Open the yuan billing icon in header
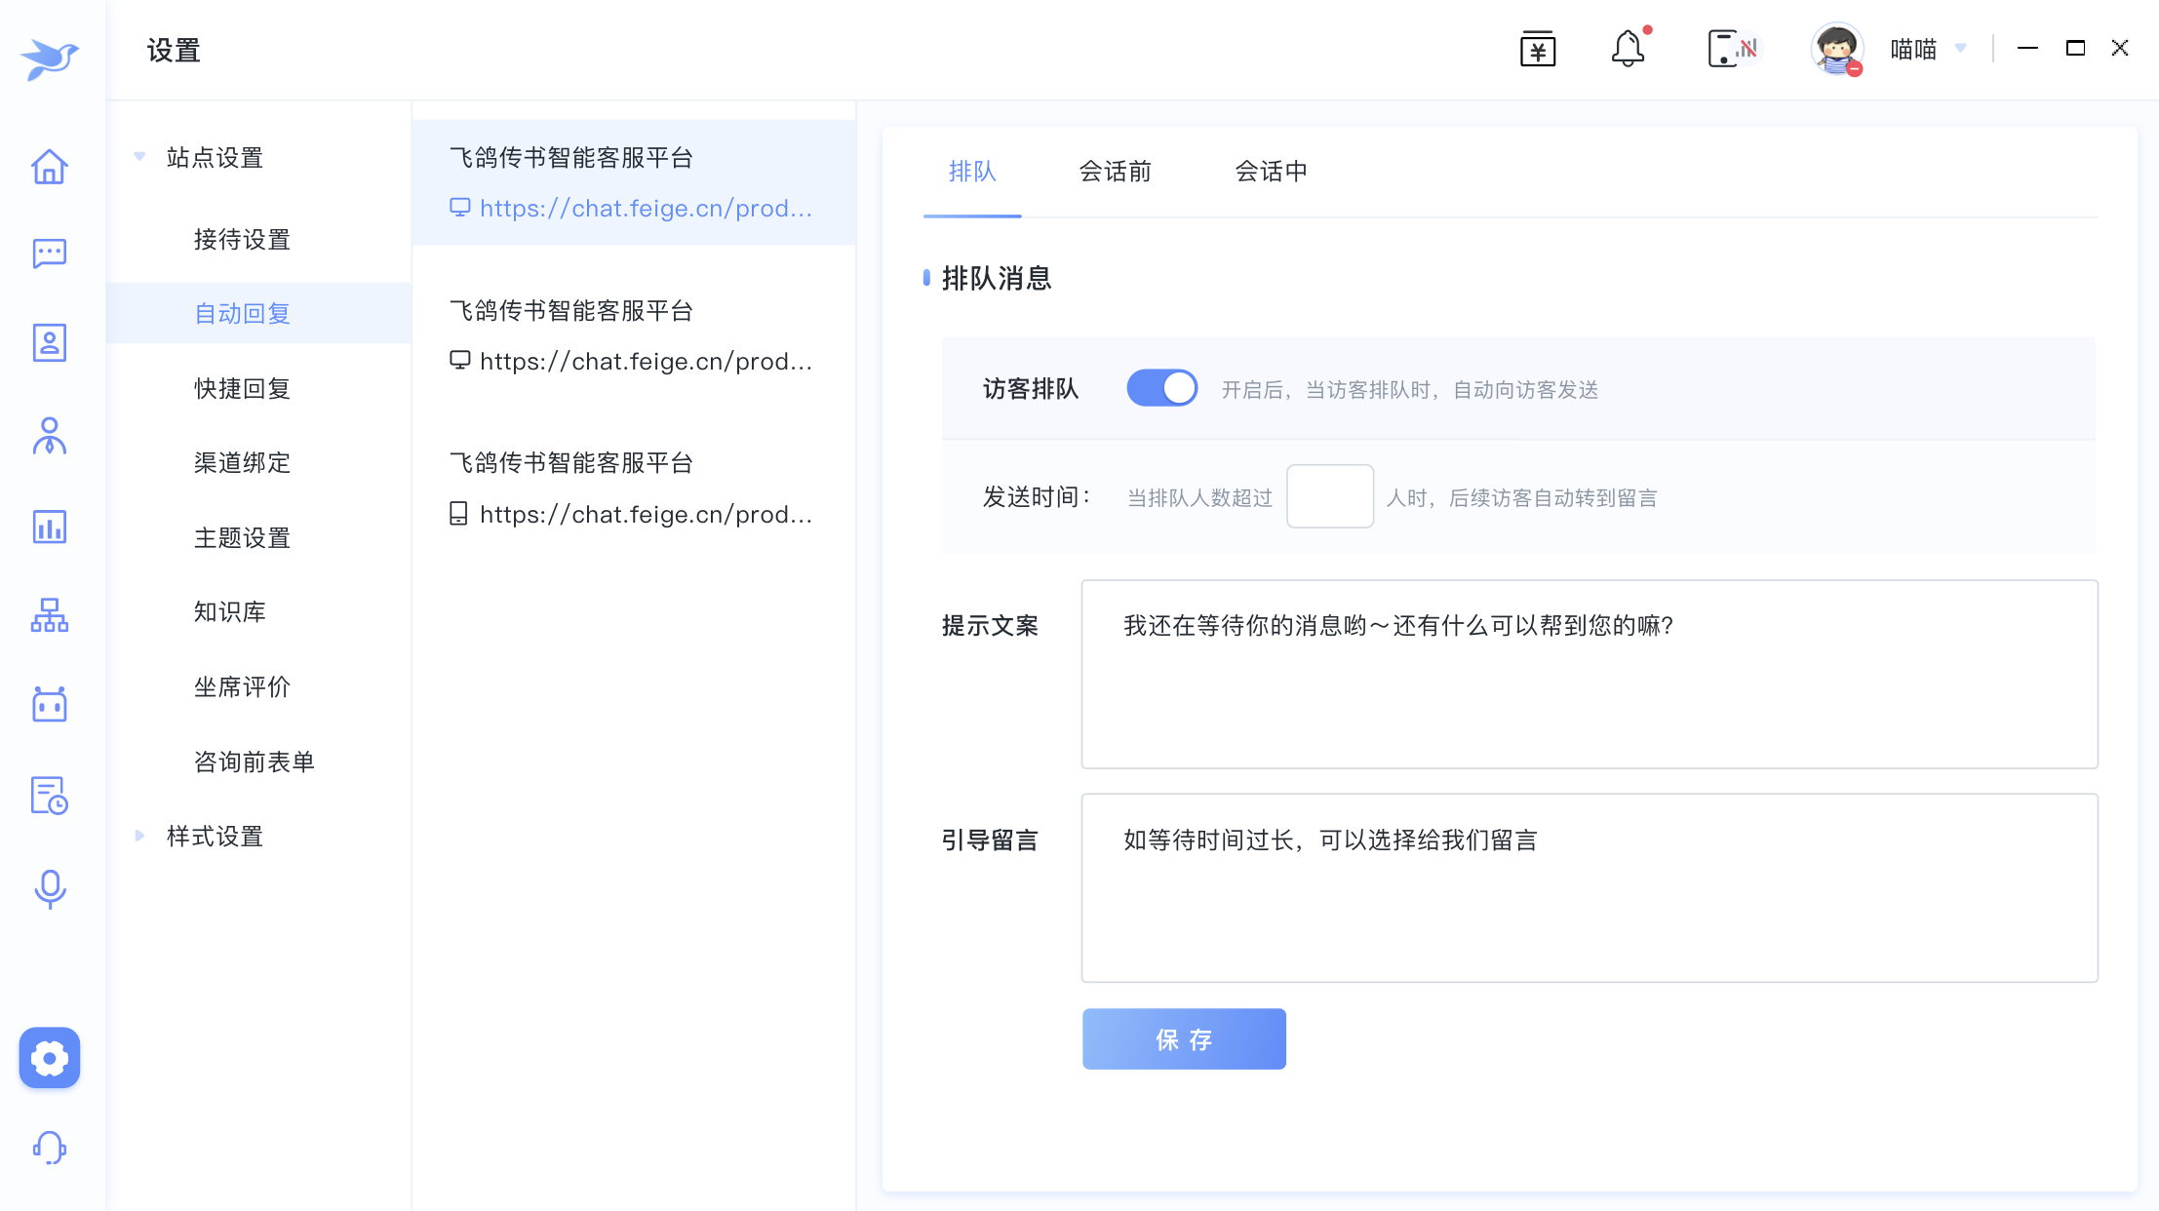 click(x=1538, y=49)
